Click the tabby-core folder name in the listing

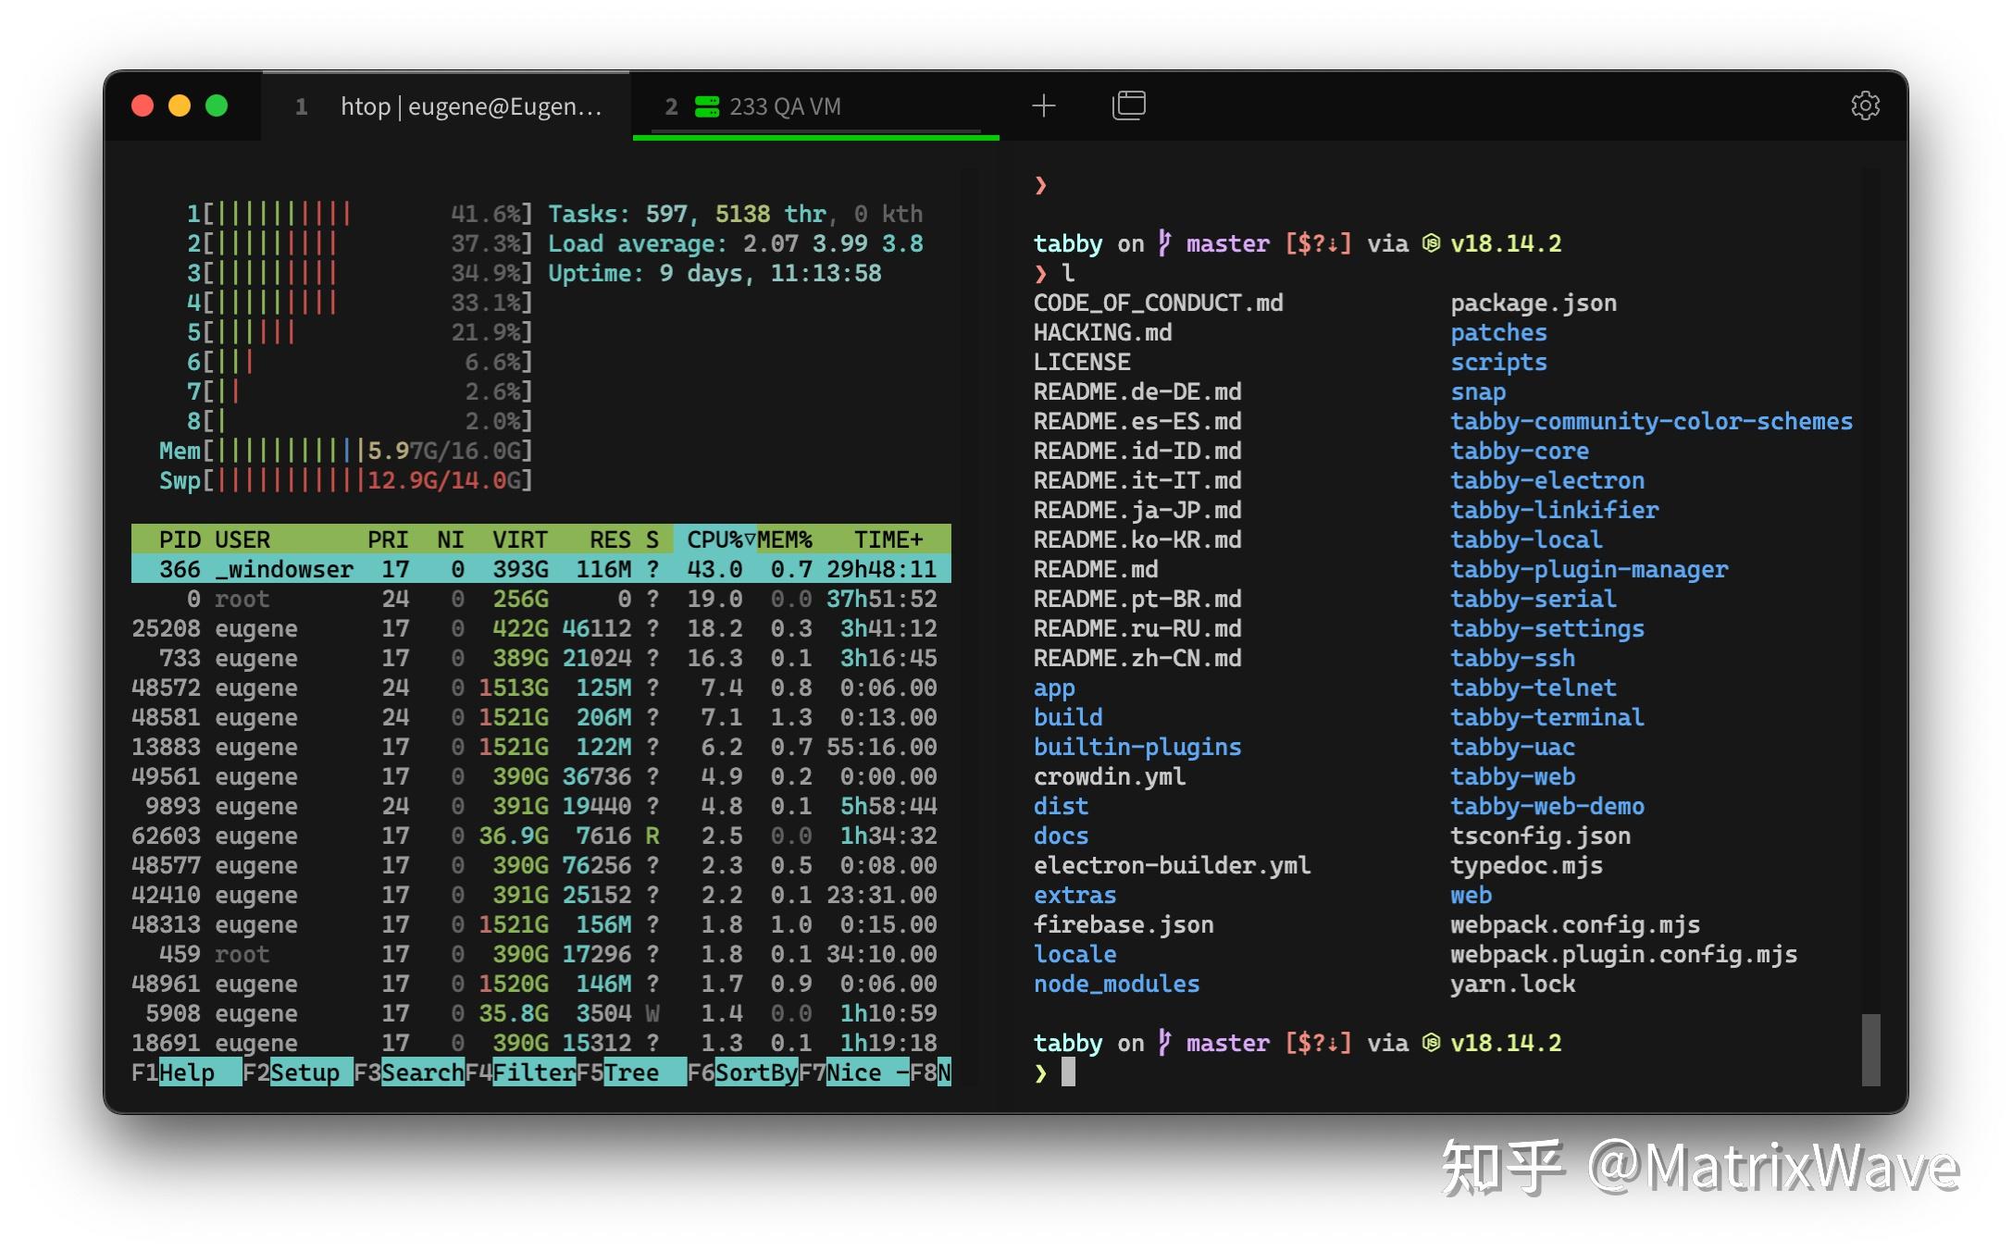point(1520,451)
